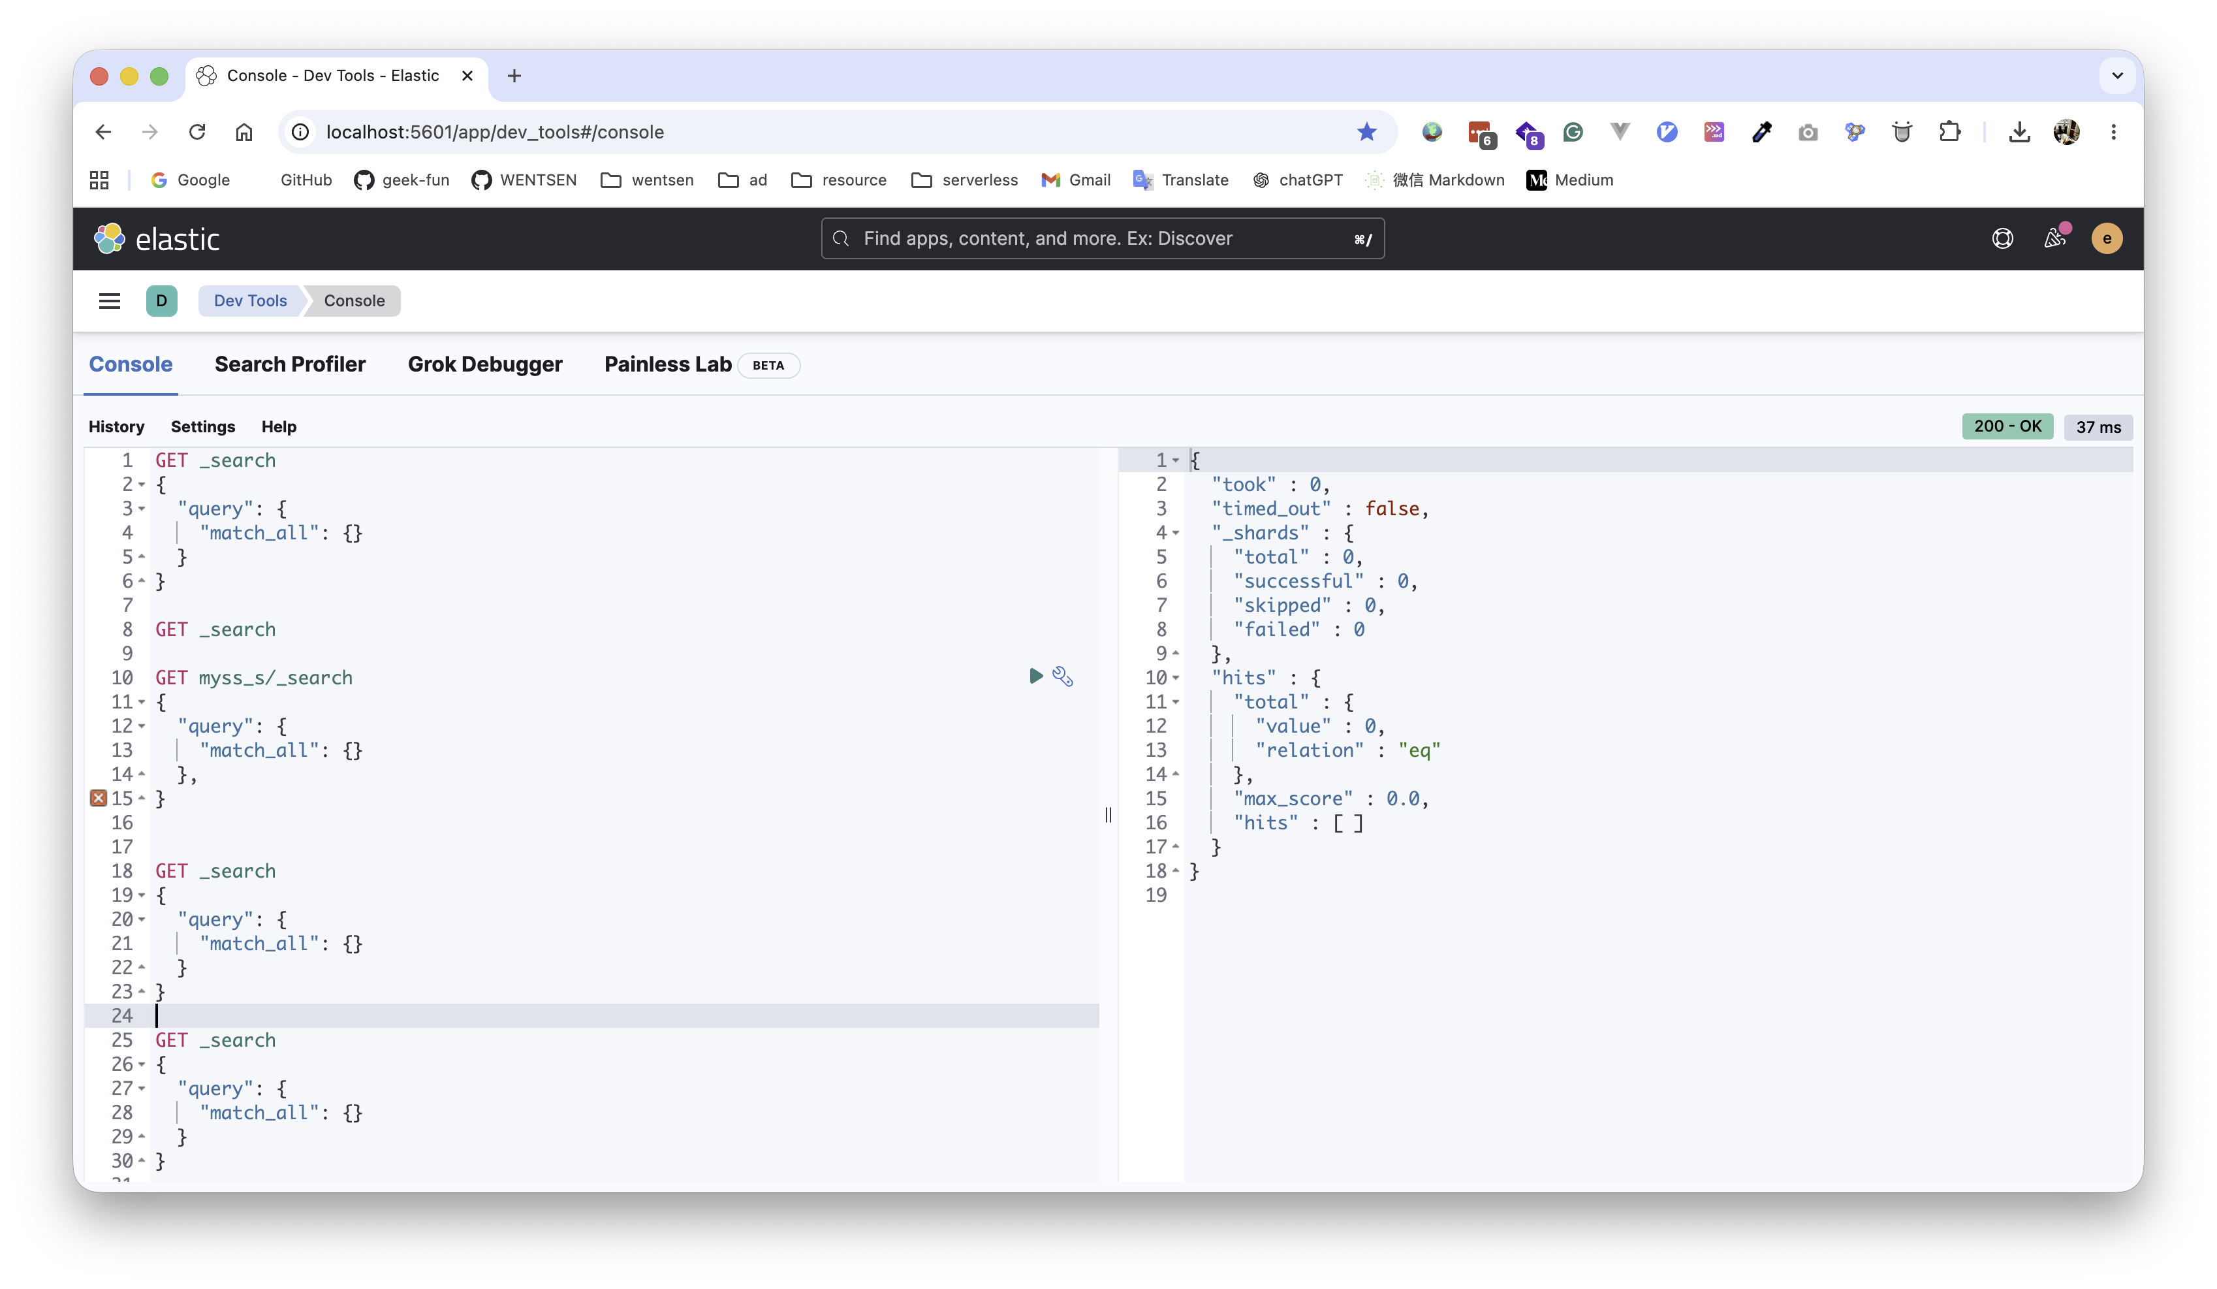Open the bookmarks apps grid icon
Screen dimensions: 2217x1289
tap(99, 180)
